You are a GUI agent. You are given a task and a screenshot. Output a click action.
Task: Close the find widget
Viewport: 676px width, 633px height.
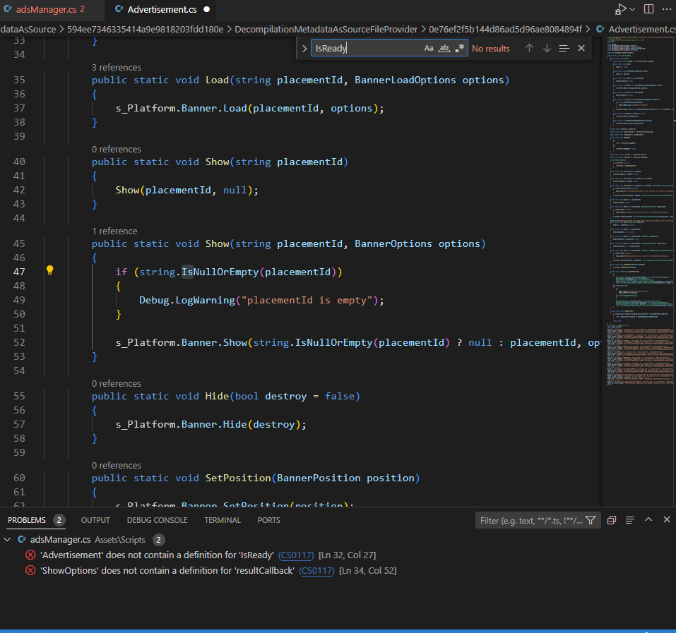click(581, 48)
